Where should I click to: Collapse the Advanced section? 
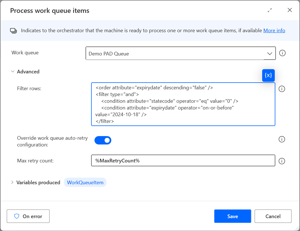pos(13,72)
